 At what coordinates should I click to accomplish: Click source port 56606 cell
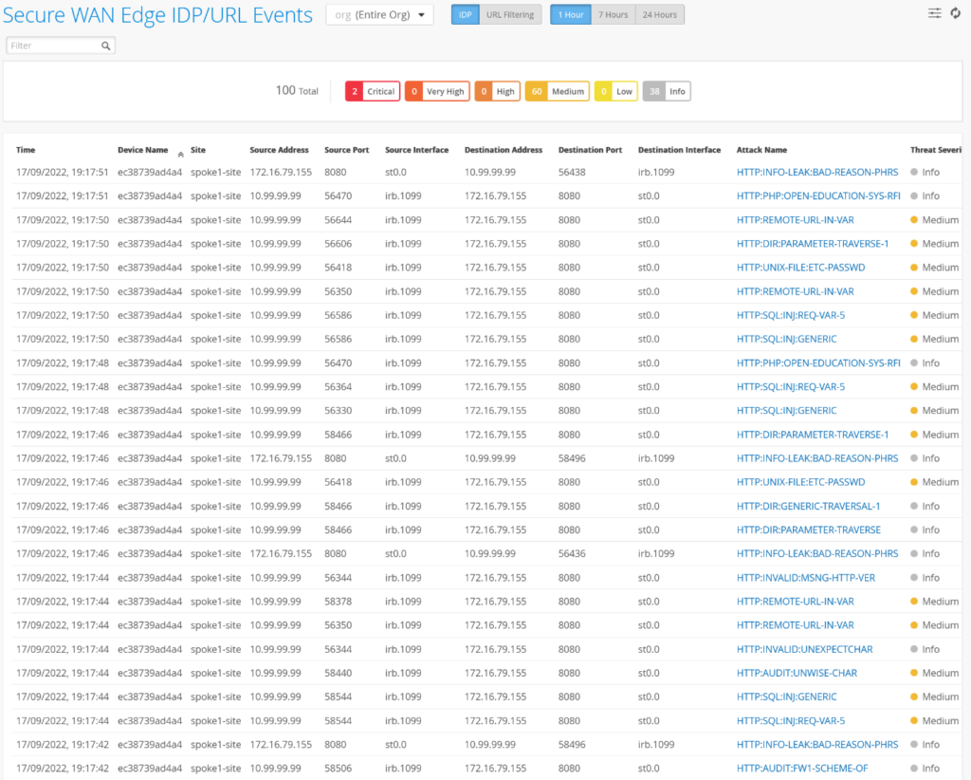pos(339,244)
